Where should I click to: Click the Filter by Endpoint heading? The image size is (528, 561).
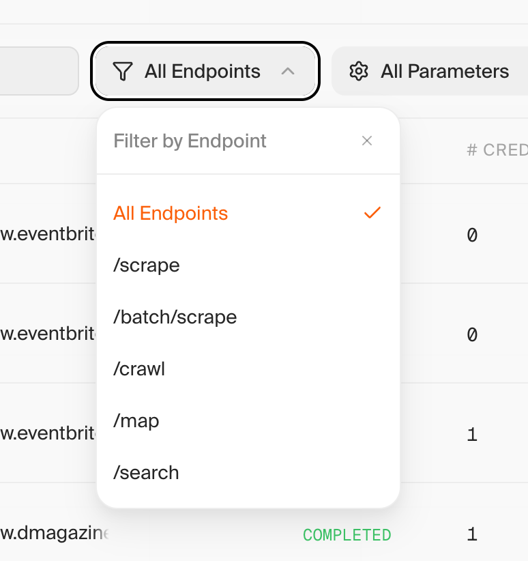coord(190,141)
